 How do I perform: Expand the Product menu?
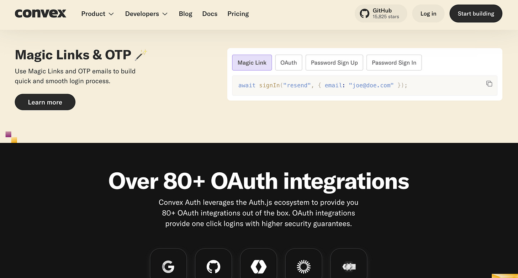[x=97, y=14]
